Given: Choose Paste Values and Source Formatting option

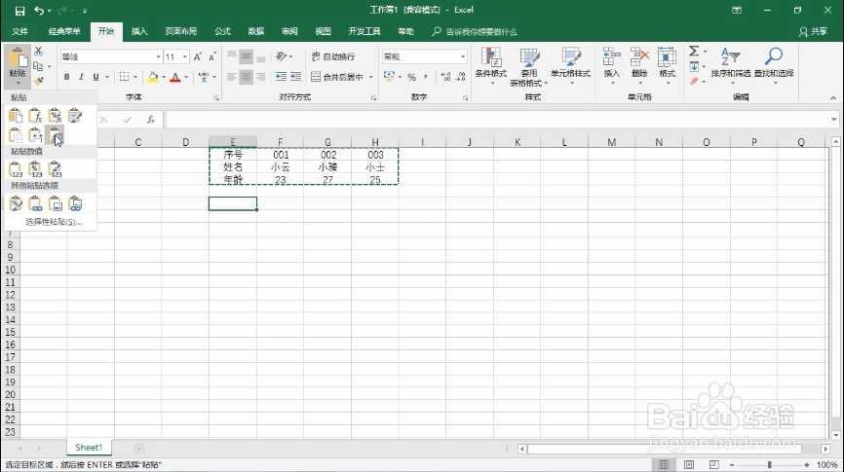Looking at the screenshot, I should pyautogui.click(x=55, y=169).
